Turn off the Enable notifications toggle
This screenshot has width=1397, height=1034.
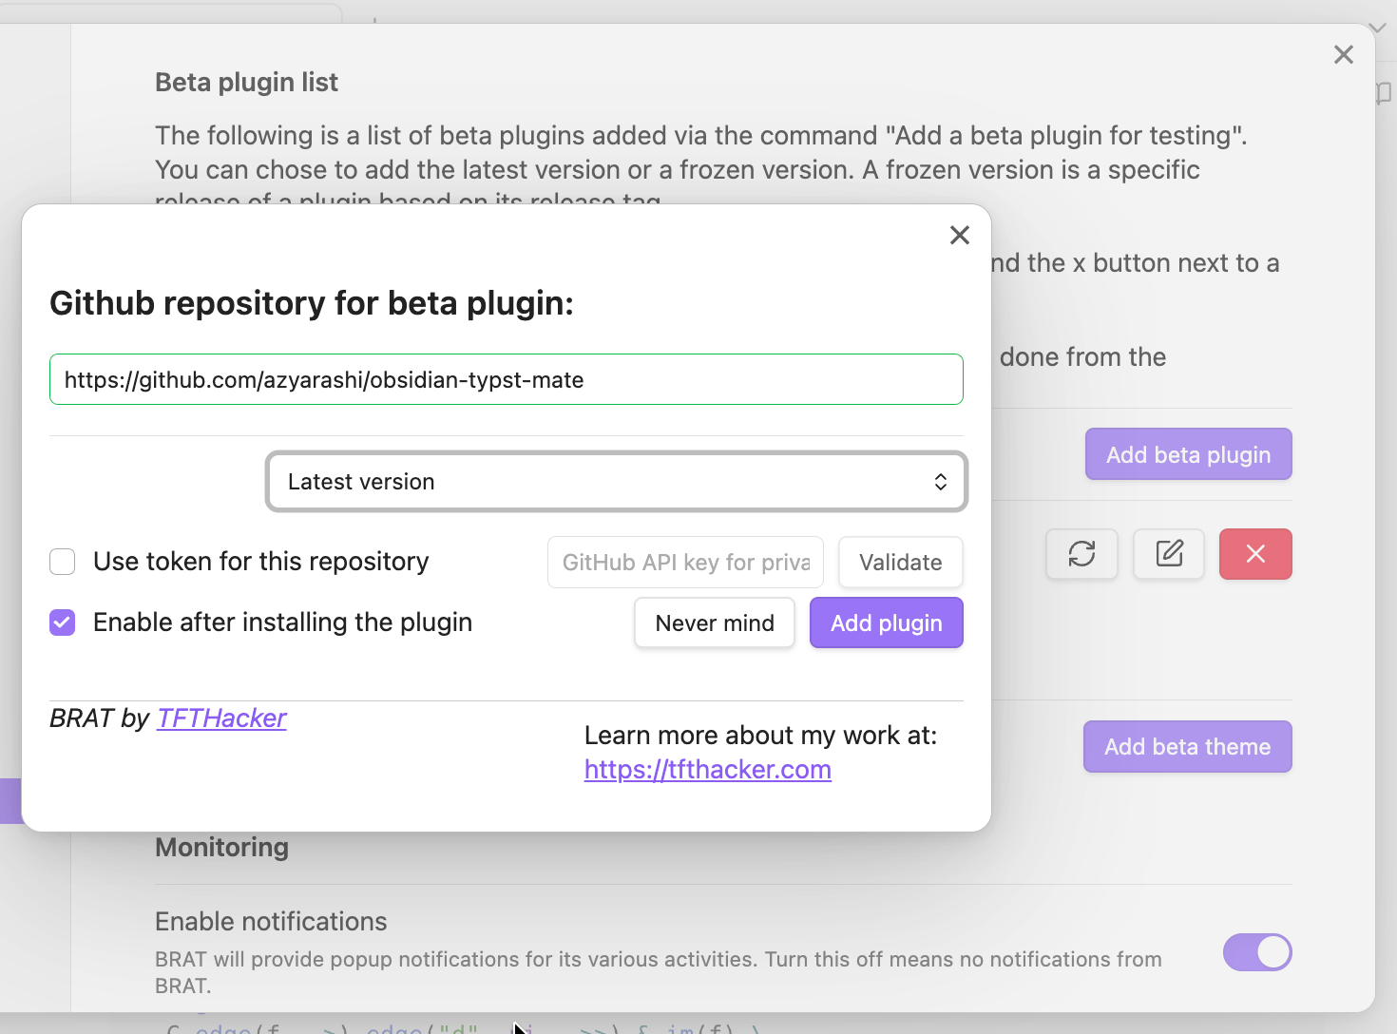pos(1256,952)
